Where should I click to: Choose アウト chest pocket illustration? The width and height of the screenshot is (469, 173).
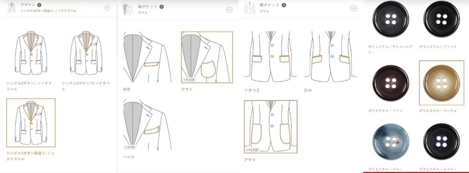[x=207, y=57]
